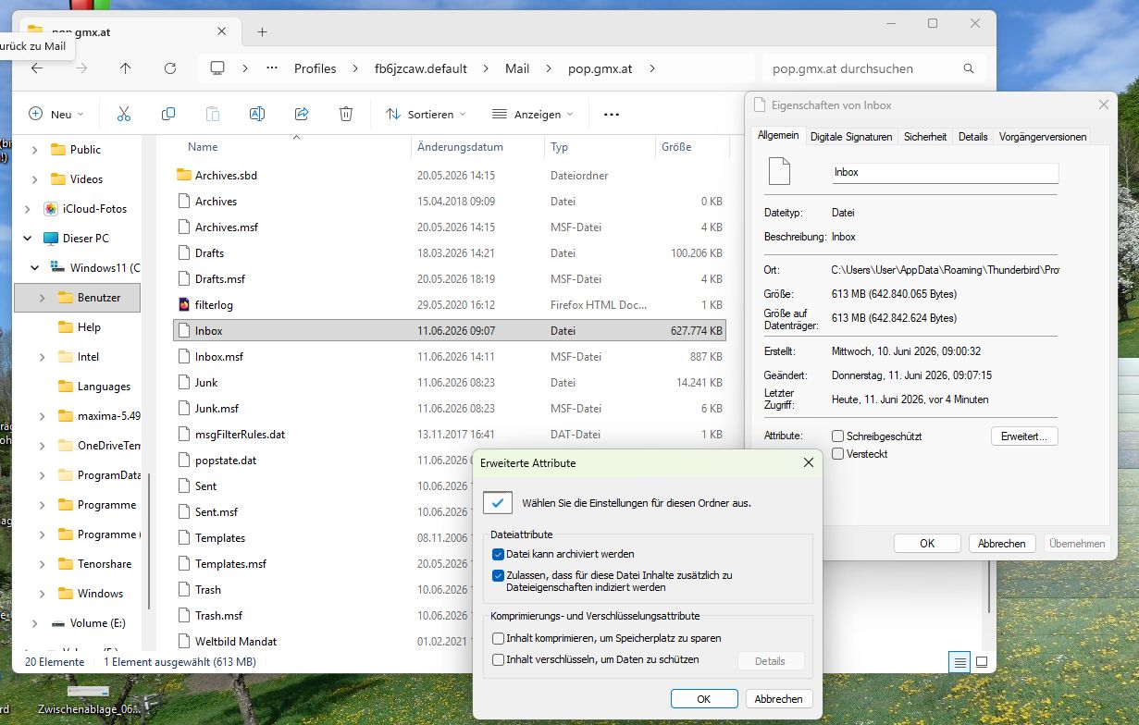
Task: Collapse the Windows11 drive node
Action: [x=35, y=267]
